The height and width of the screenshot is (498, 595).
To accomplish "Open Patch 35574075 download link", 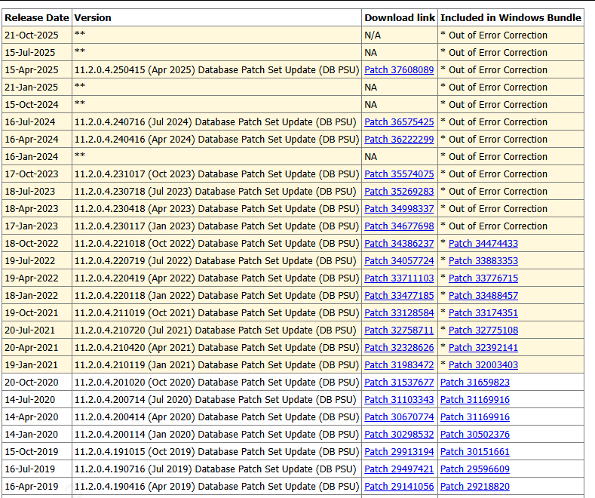I will click(x=399, y=174).
